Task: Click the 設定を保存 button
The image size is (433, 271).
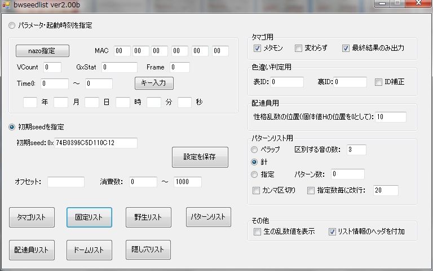Action: tap(200, 157)
